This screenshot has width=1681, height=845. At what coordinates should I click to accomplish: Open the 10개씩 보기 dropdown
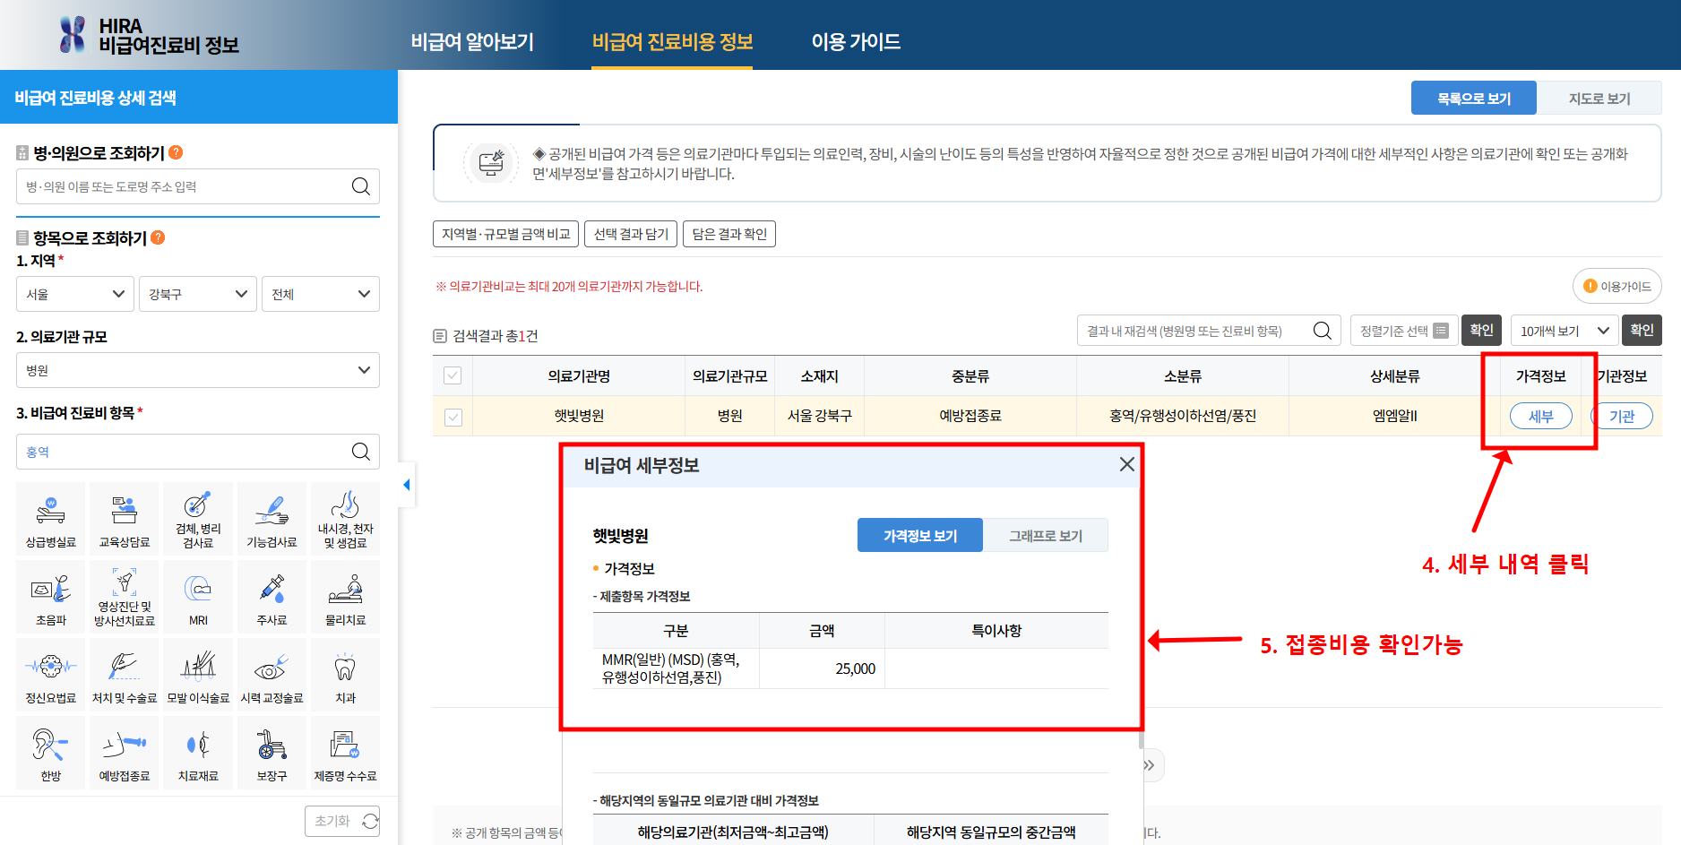point(1563,330)
